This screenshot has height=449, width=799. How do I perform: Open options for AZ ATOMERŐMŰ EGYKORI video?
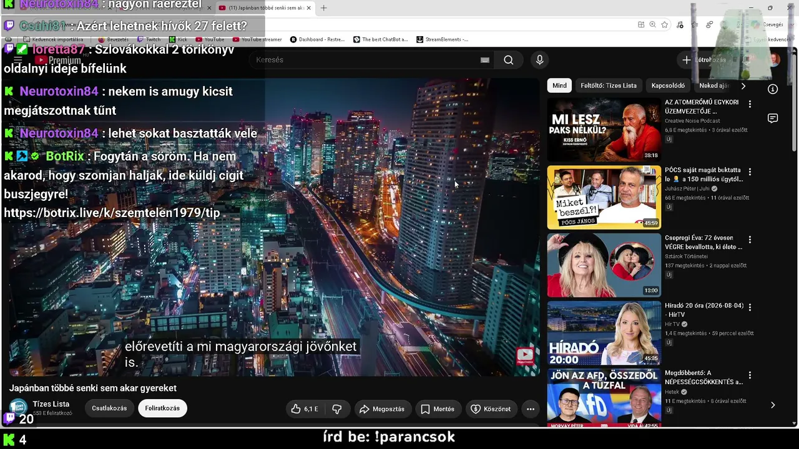tap(750, 104)
